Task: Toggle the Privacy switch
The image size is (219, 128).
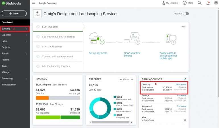Action: click(186, 14)
